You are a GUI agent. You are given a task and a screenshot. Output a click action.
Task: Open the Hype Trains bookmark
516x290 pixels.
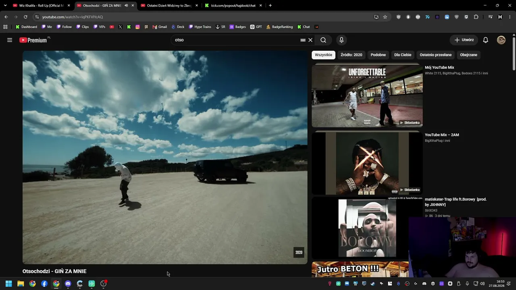tap(200, 27)
